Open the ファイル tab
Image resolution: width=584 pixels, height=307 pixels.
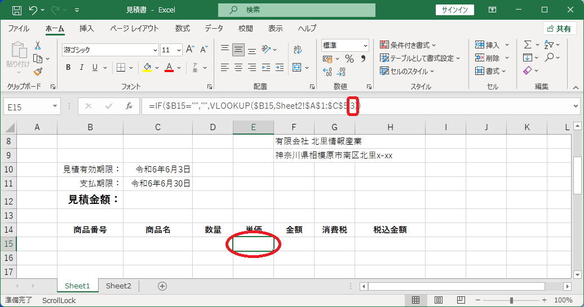coord(18,28)
